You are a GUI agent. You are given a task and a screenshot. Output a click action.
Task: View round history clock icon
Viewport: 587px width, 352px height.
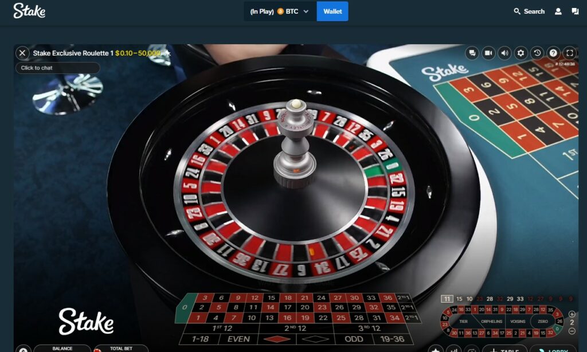(x=537, y=53)
